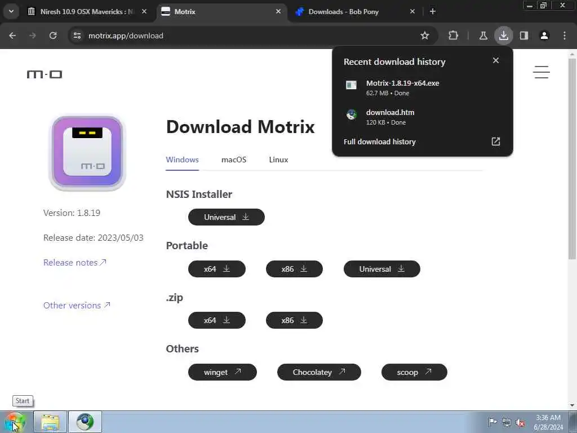
Task: Download the Portable x64 build
Action: (x=217, y=269)
